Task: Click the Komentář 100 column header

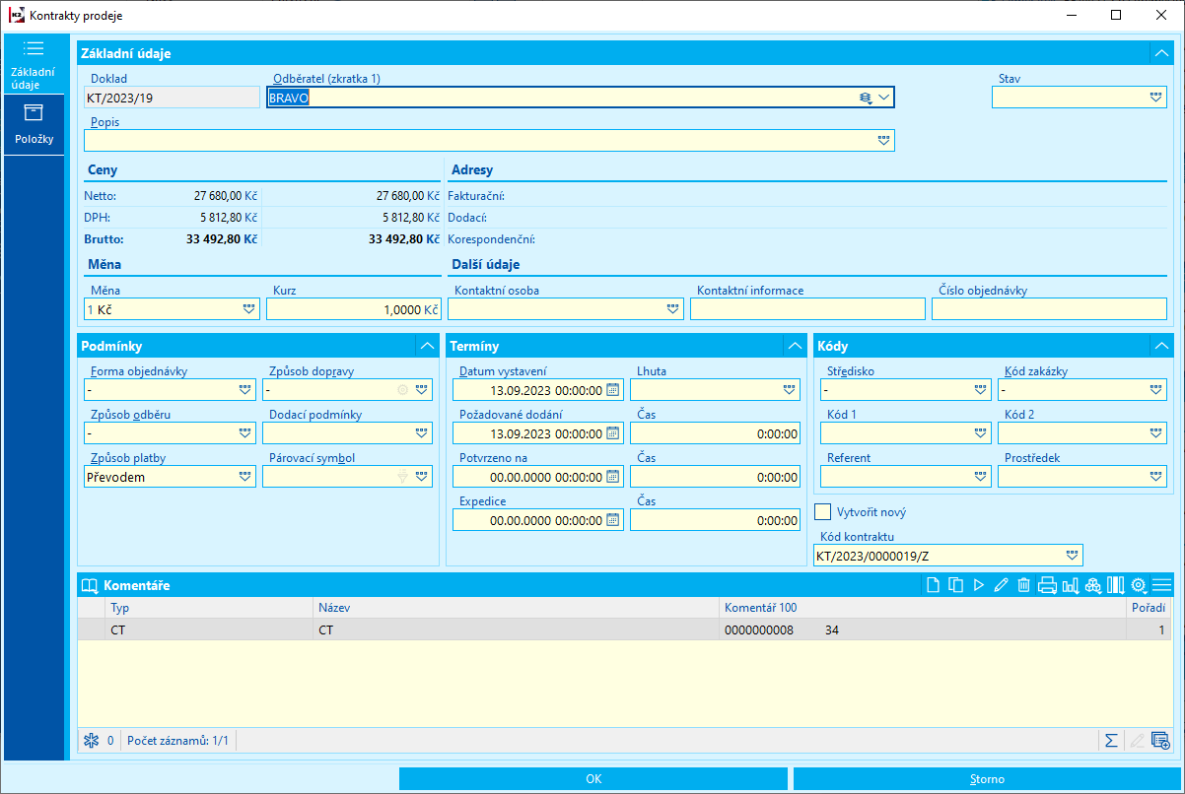Action: pyautogui.click(x=923, y=608)
